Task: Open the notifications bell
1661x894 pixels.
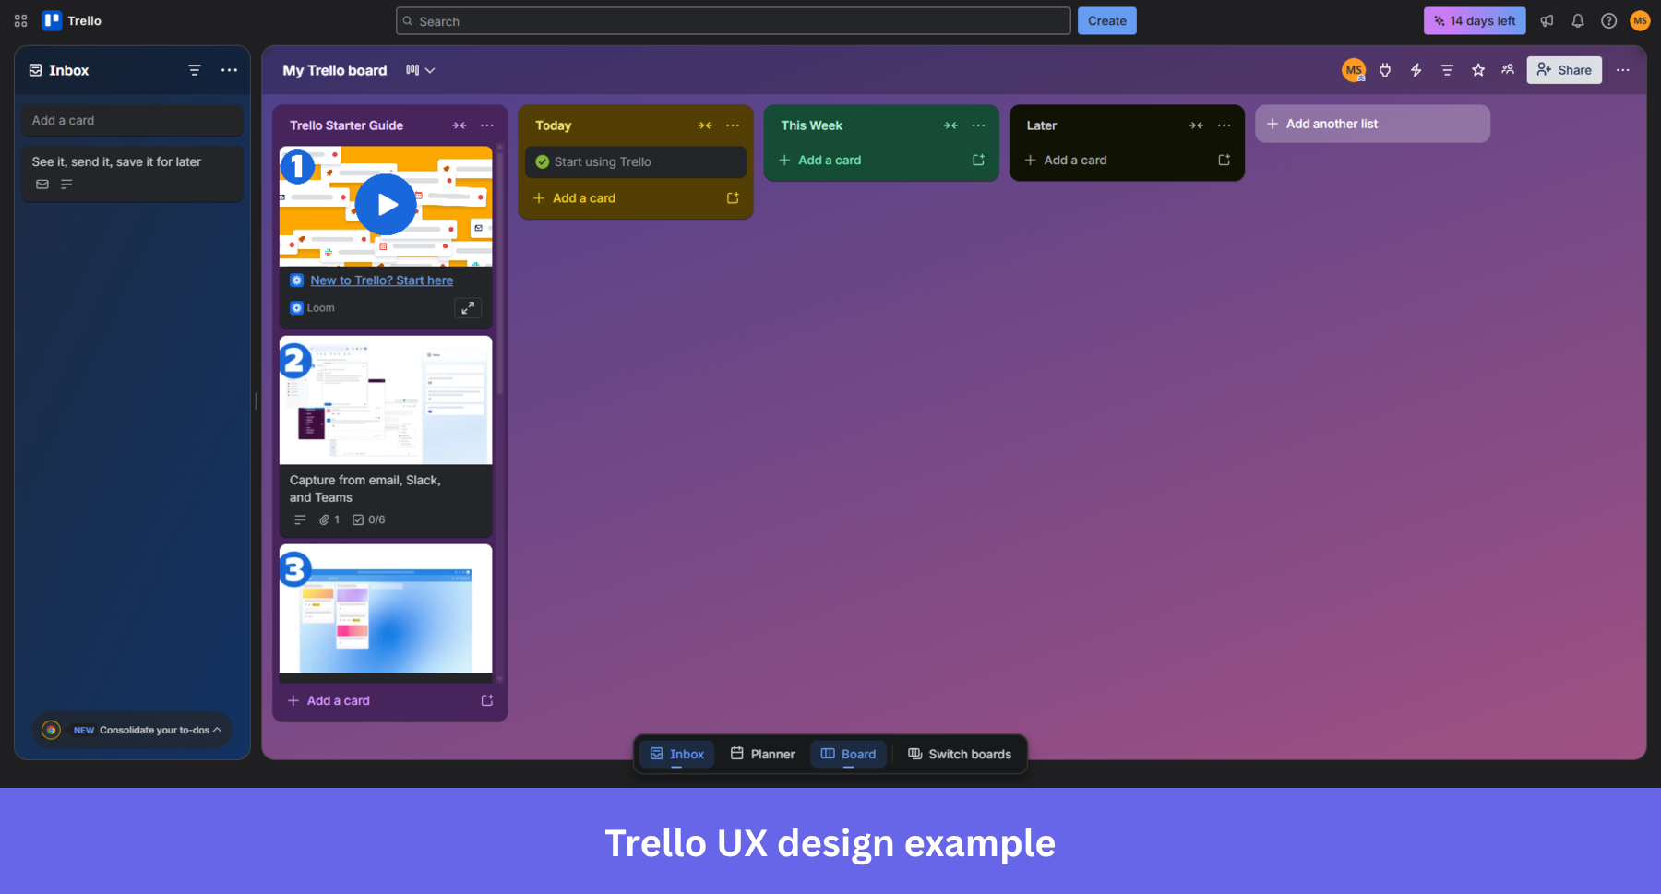Action: (x=1578, y=20)
